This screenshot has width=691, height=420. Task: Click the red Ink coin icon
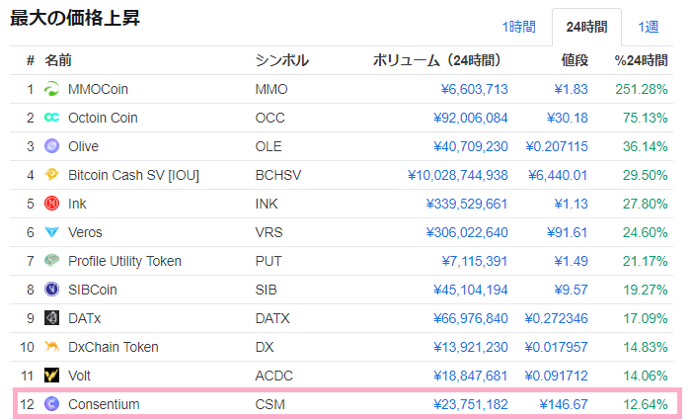[x=52, y=204]
